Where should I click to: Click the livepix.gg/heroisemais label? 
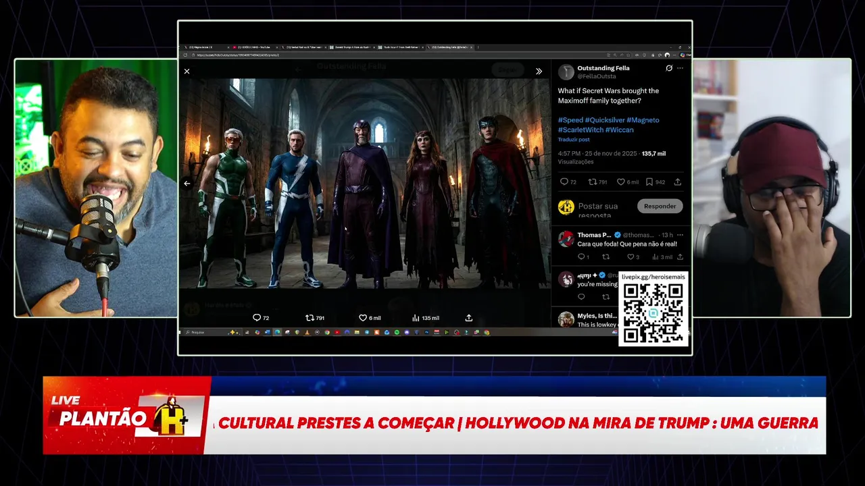coord(653,277)
